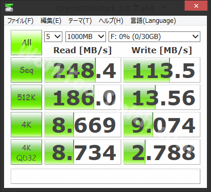Start the 512K benchmark test
Screen dimensions: 211x192
pyautogui.click(x=26, y=97)
